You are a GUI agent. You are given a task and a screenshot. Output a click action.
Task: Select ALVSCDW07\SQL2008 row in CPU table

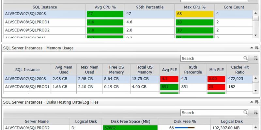click(128, 14)
